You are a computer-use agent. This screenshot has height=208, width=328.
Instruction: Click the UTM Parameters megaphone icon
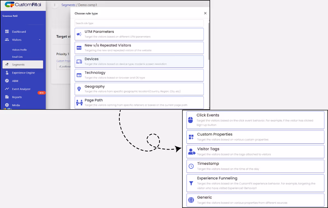pos(79,33)
